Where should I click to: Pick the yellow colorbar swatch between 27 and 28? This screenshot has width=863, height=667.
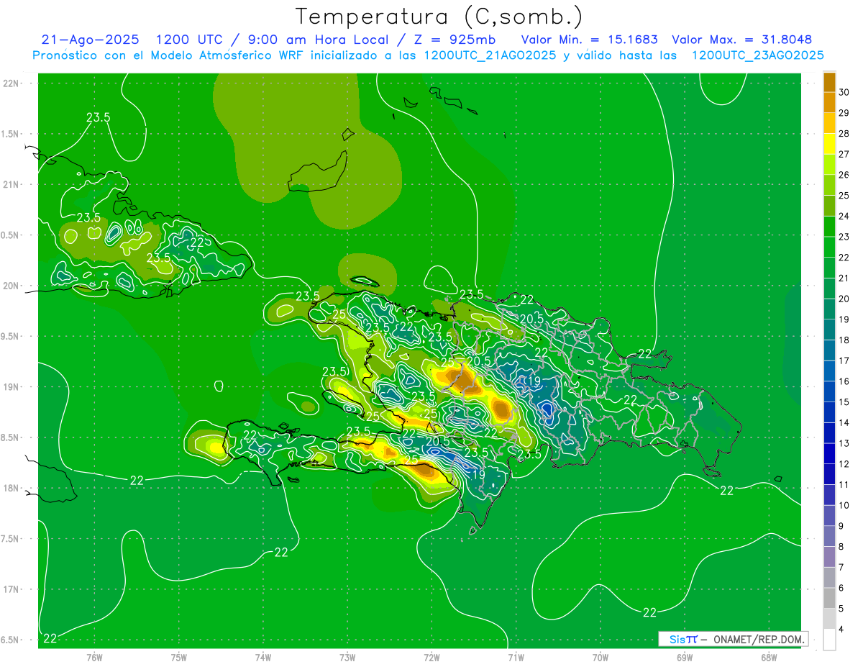click(830, 144)
